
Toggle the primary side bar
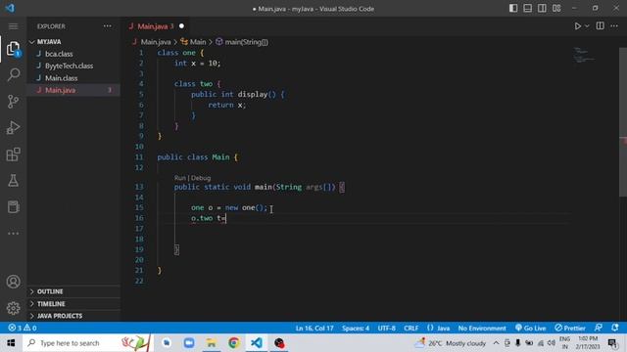513,9
